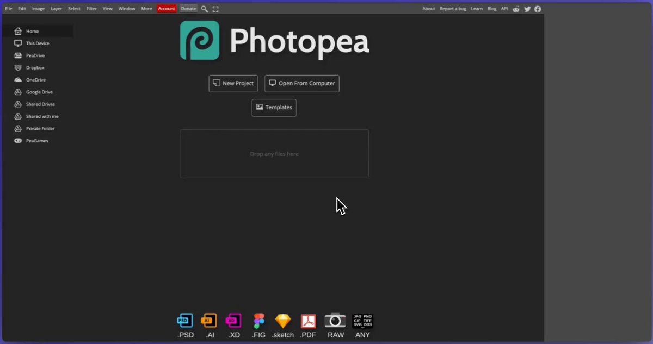The width and height of the screenshot is (653, 344).
Task: Click the Home house icon
Action: (18, 31)
